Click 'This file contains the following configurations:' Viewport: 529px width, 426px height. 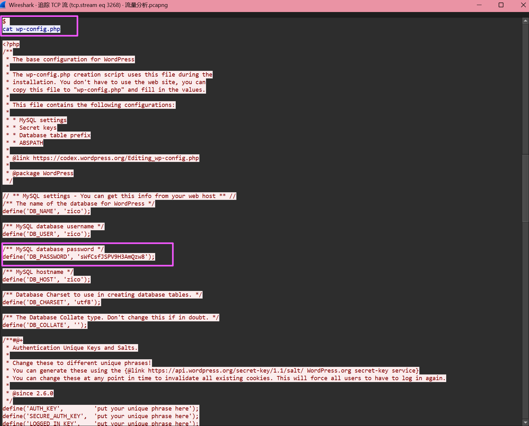[94, 105]
